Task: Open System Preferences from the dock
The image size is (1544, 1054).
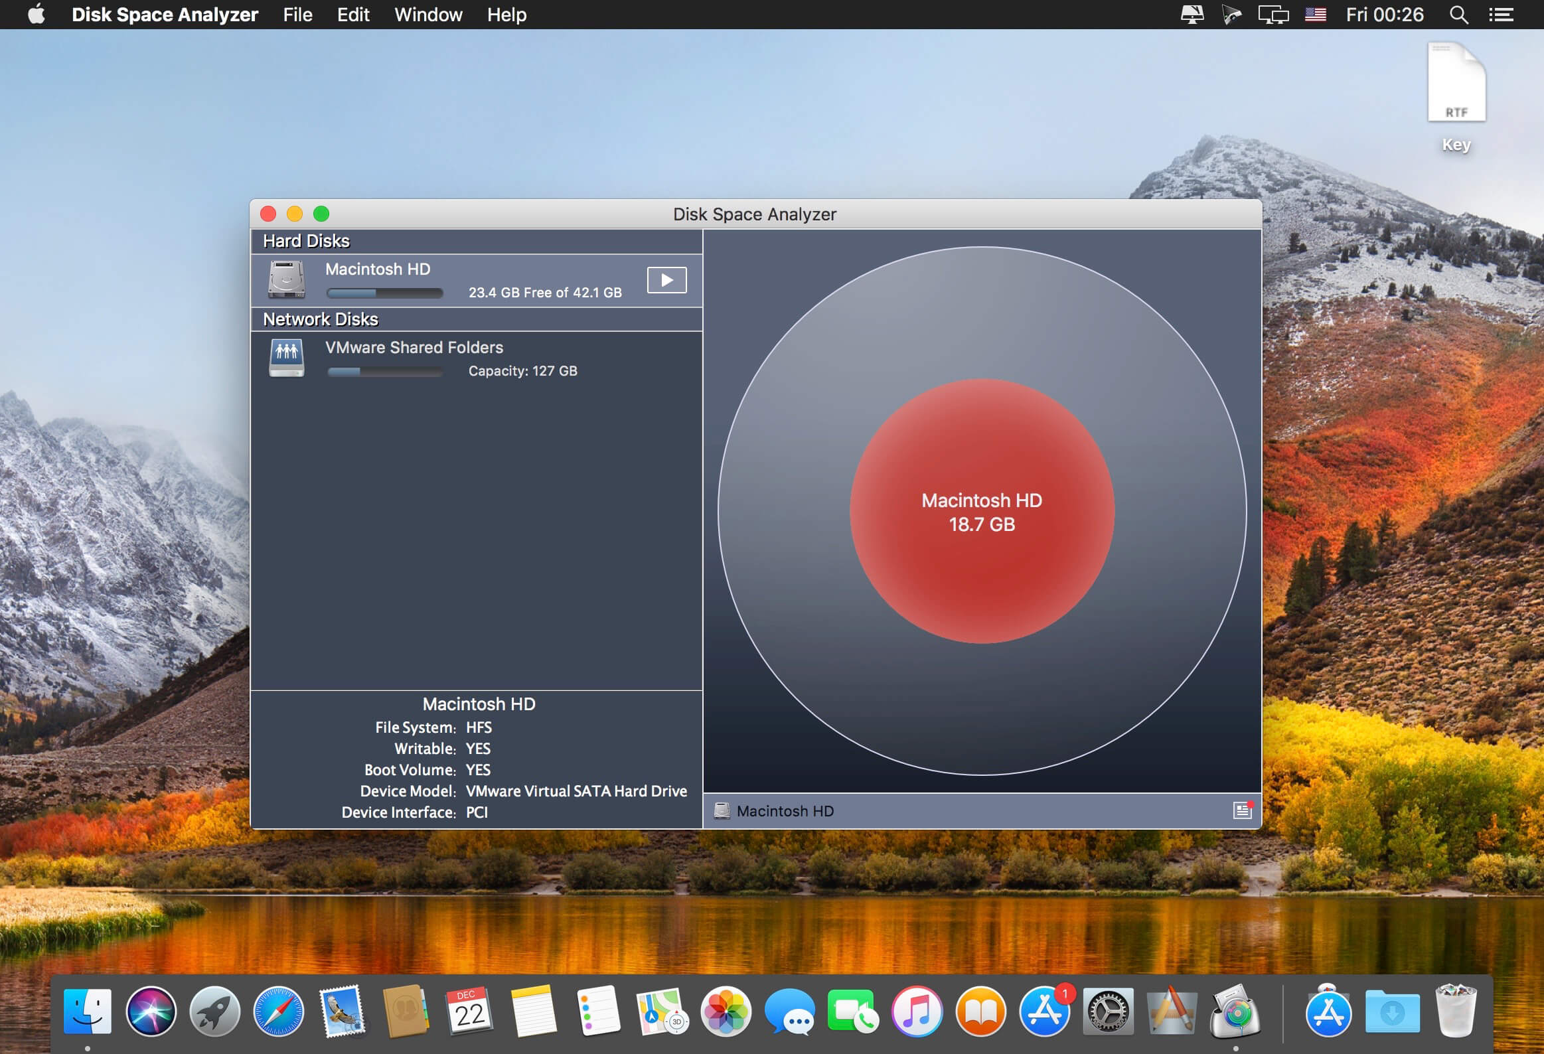Action: pos(1107,1011)
